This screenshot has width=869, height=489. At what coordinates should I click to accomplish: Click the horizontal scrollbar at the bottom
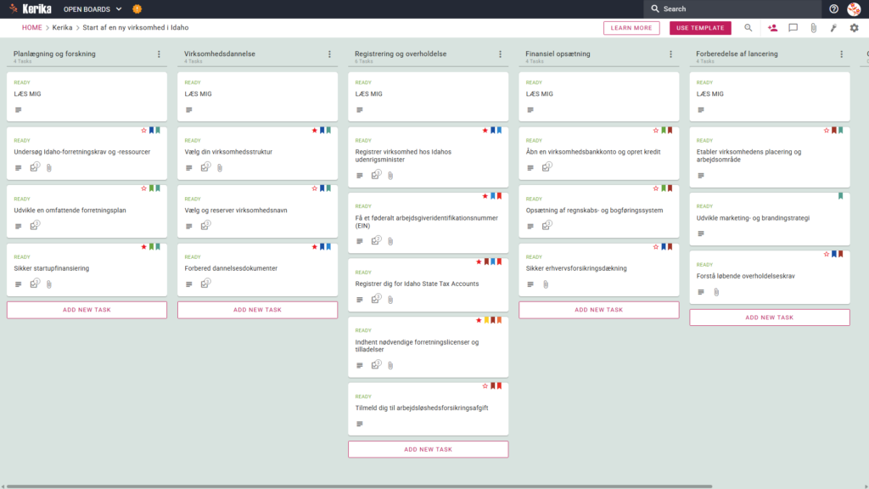tap(359, 486)
